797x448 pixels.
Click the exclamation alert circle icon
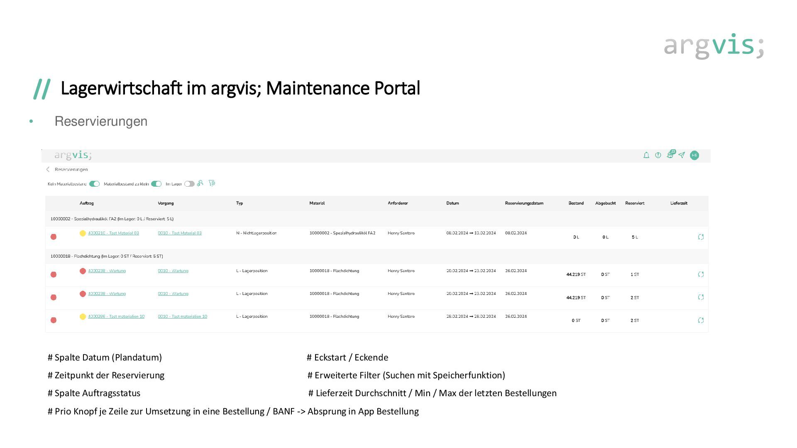[x=658, y=155]
